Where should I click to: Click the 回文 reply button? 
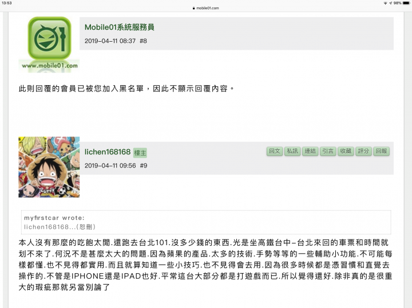click(275, 151)
